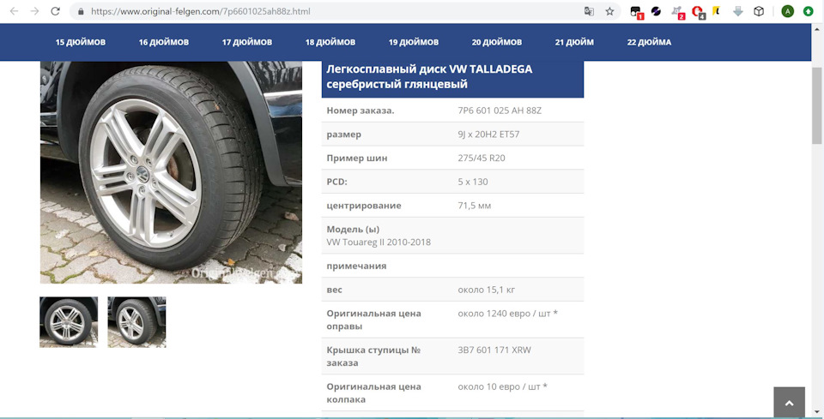Choose 19 ДЮЙМОВ from the navbar
Screen dimensions: 824x419
point(414,43)
